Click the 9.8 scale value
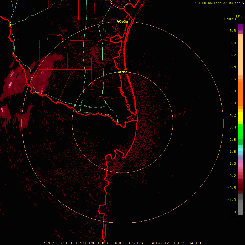245x245 pixels. (x=233, y=30)
